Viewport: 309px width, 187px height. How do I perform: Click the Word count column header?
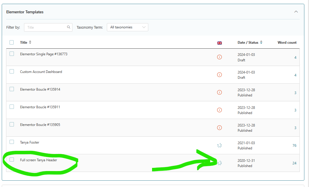point(287,42)
